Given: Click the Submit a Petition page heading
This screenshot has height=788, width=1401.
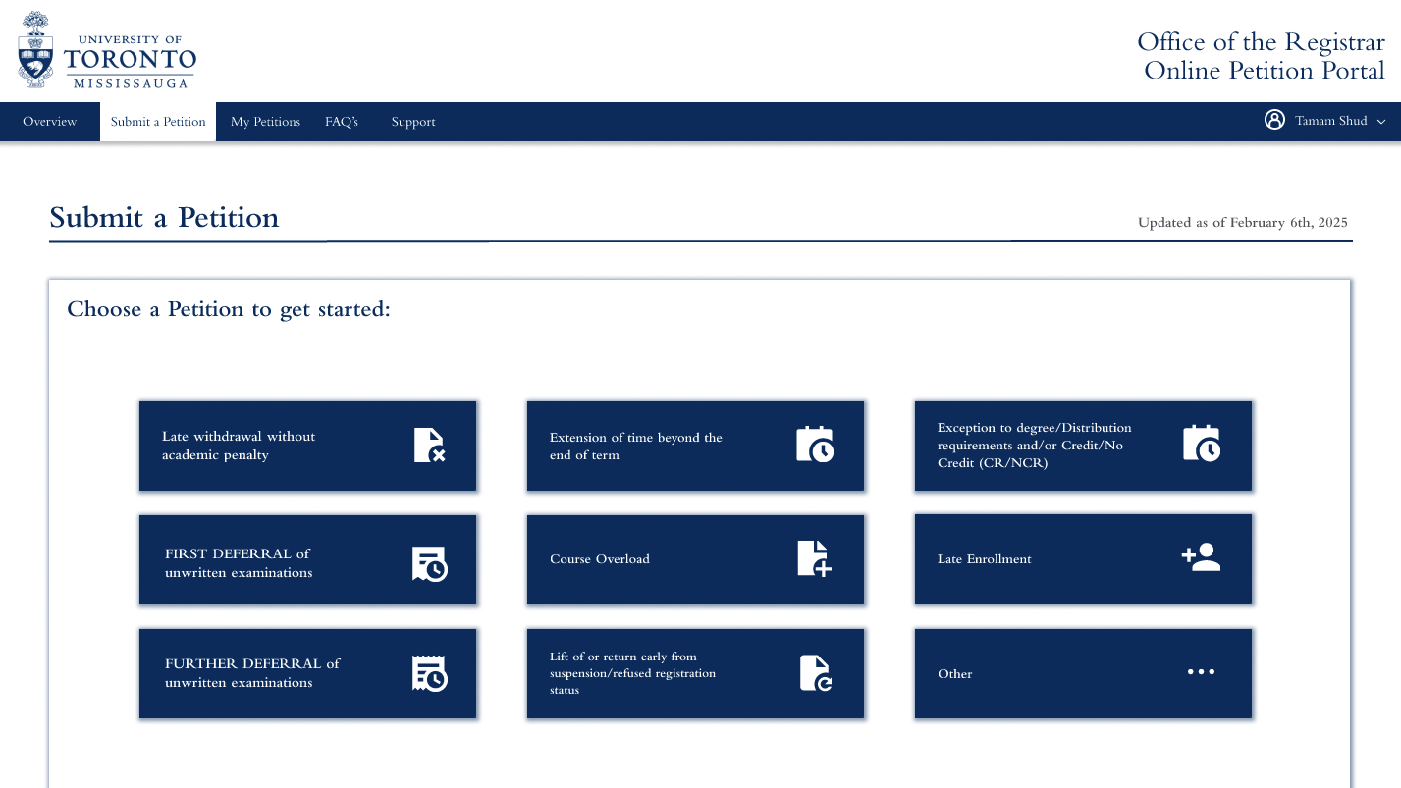Looking at the screenshot, I should [x=164, y=217].
